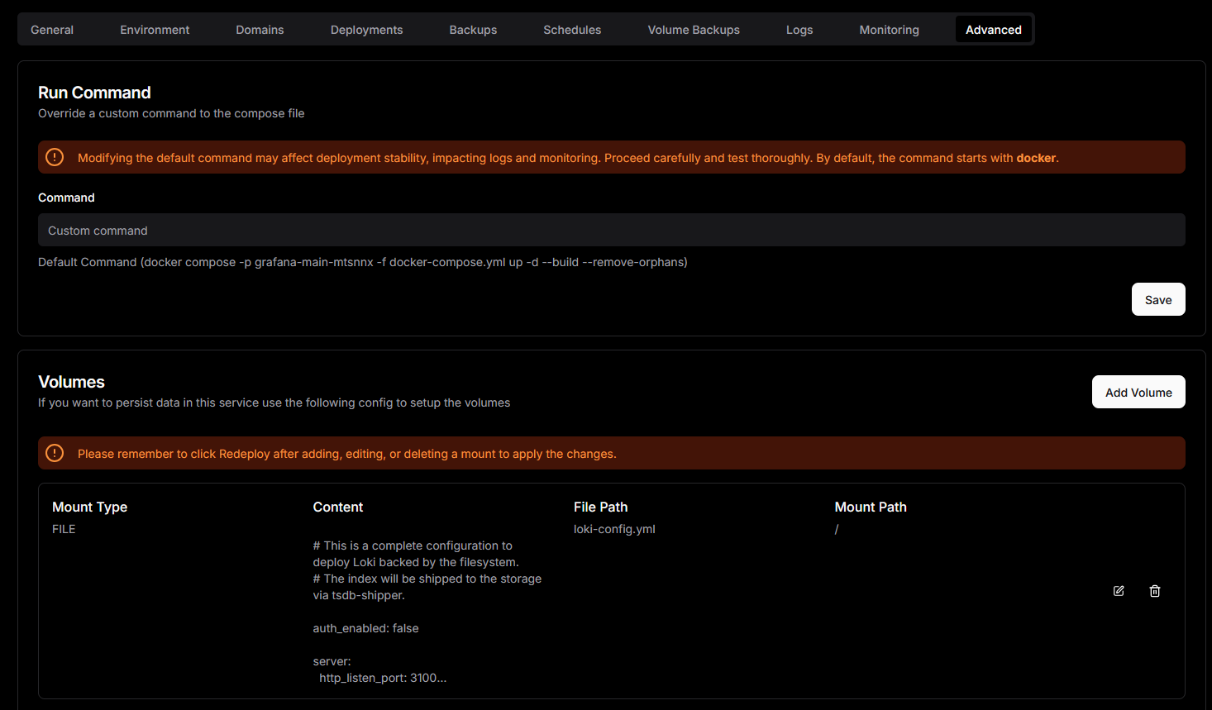
Task: Switch to the Backups tab
Action: (473, 30)
